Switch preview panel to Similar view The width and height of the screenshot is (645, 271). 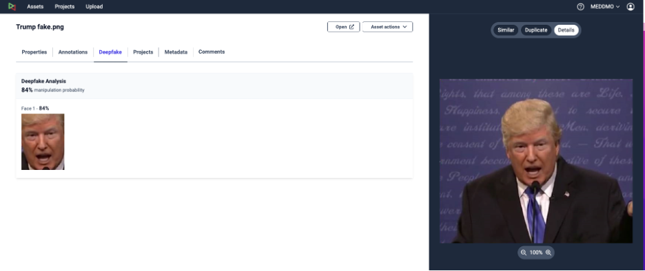pos(506,30)
